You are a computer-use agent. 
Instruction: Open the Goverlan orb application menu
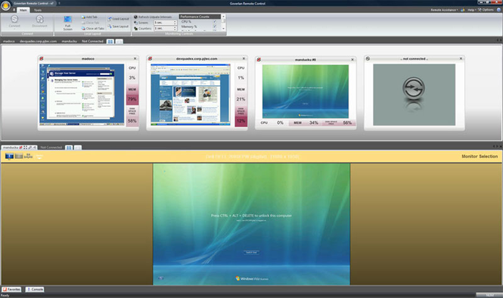(6, 5)
